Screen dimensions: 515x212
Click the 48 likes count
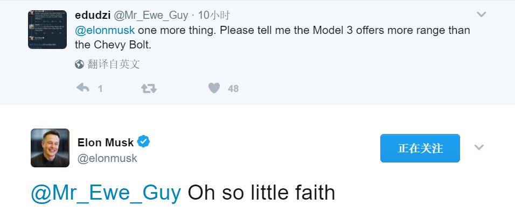(x=233, y=89)
